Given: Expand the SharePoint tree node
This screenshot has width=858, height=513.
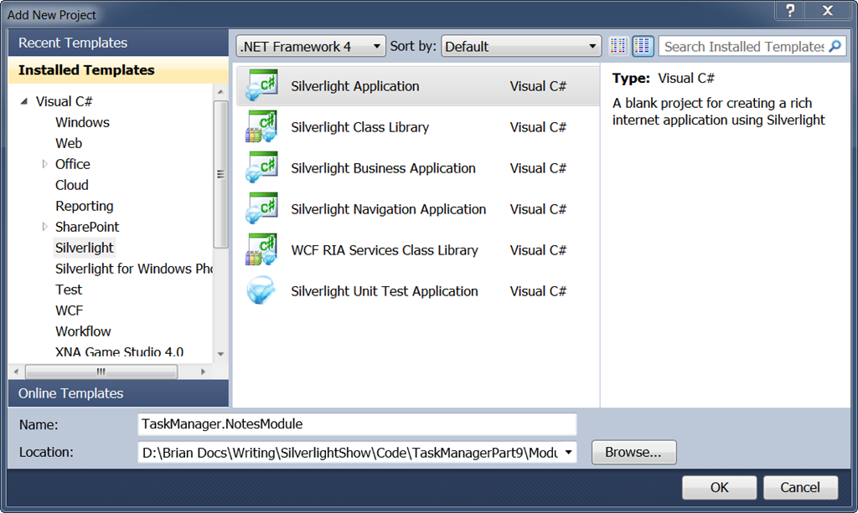Looking at the screenshot, I should click(45, 227).
